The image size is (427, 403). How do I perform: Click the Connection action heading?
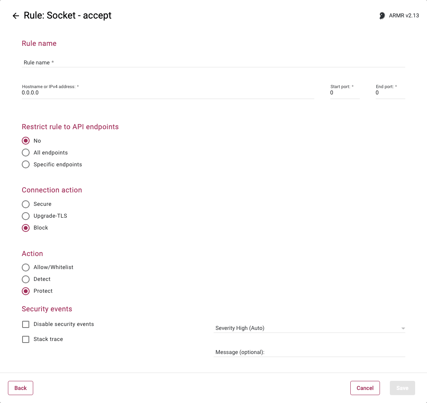[x=52, y=190]
